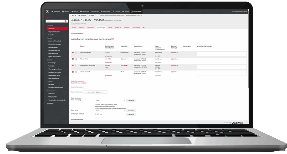Click the envelope icon next to Ingeschreven cursisten

tap(112, 38)
